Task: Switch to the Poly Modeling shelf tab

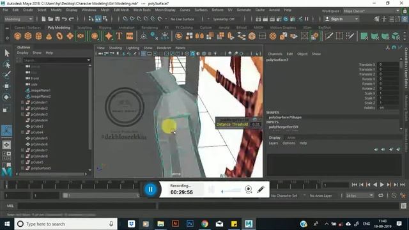Action: click(x=59, y=27)
